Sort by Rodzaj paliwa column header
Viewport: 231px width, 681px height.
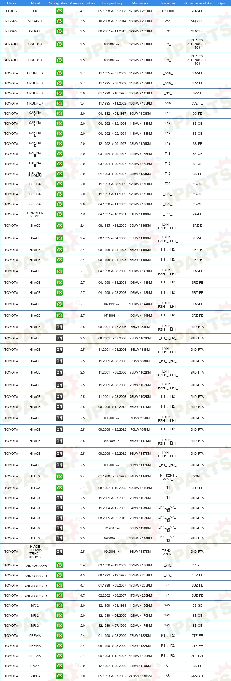[x=57, y=3]
